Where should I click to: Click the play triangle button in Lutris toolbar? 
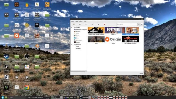click(86, 24)
